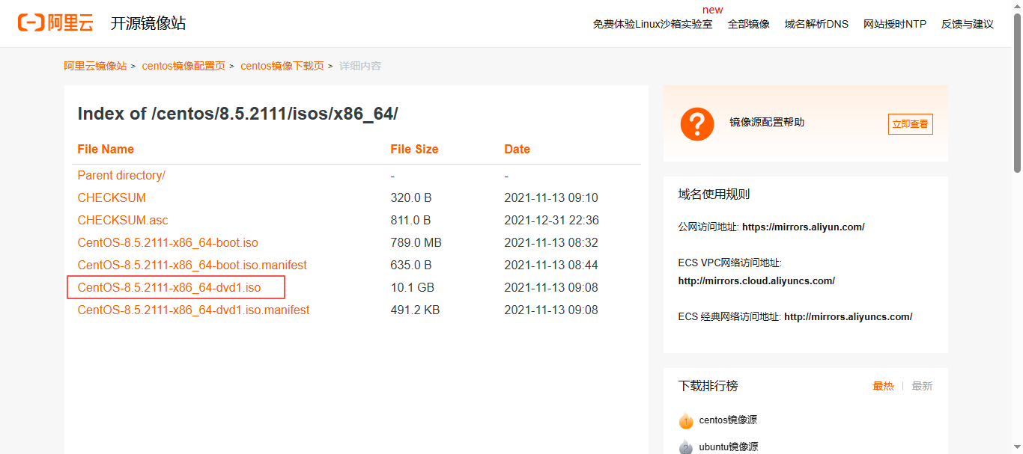Click the vertical page scrollbar thumb

click(x=1017, y=92)
